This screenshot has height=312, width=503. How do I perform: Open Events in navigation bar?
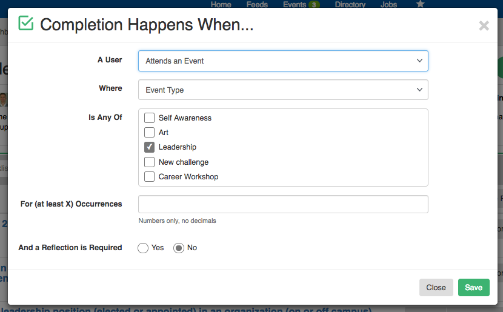(x=295, y=4)
